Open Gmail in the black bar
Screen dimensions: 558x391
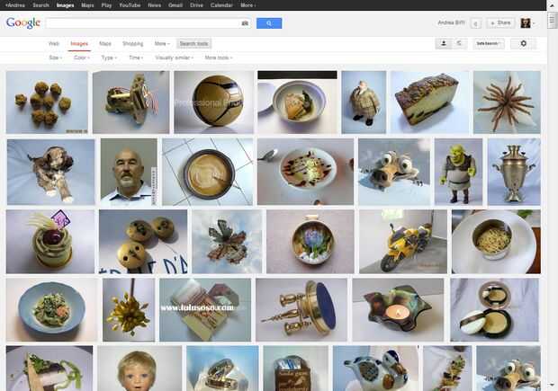tap(175, 5)
